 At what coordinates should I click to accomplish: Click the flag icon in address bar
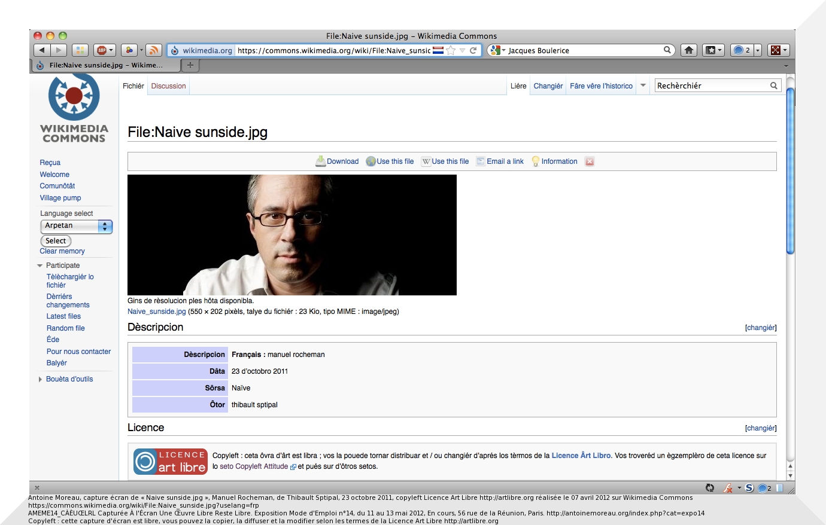[x=438, y=50]
